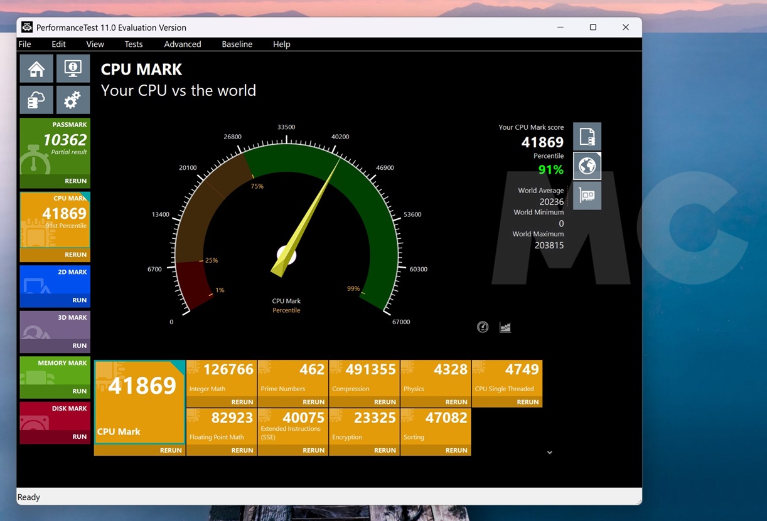Screen dimensions: 767x521
Task: Open the Advanced menu
Action: (x=182, y=44)
